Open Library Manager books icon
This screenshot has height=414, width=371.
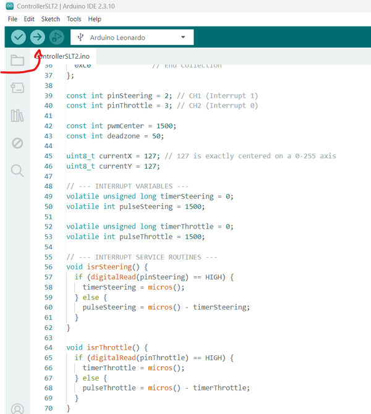click(17, 116)
